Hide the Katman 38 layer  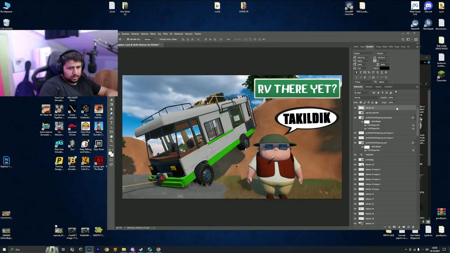click(355, 108)
